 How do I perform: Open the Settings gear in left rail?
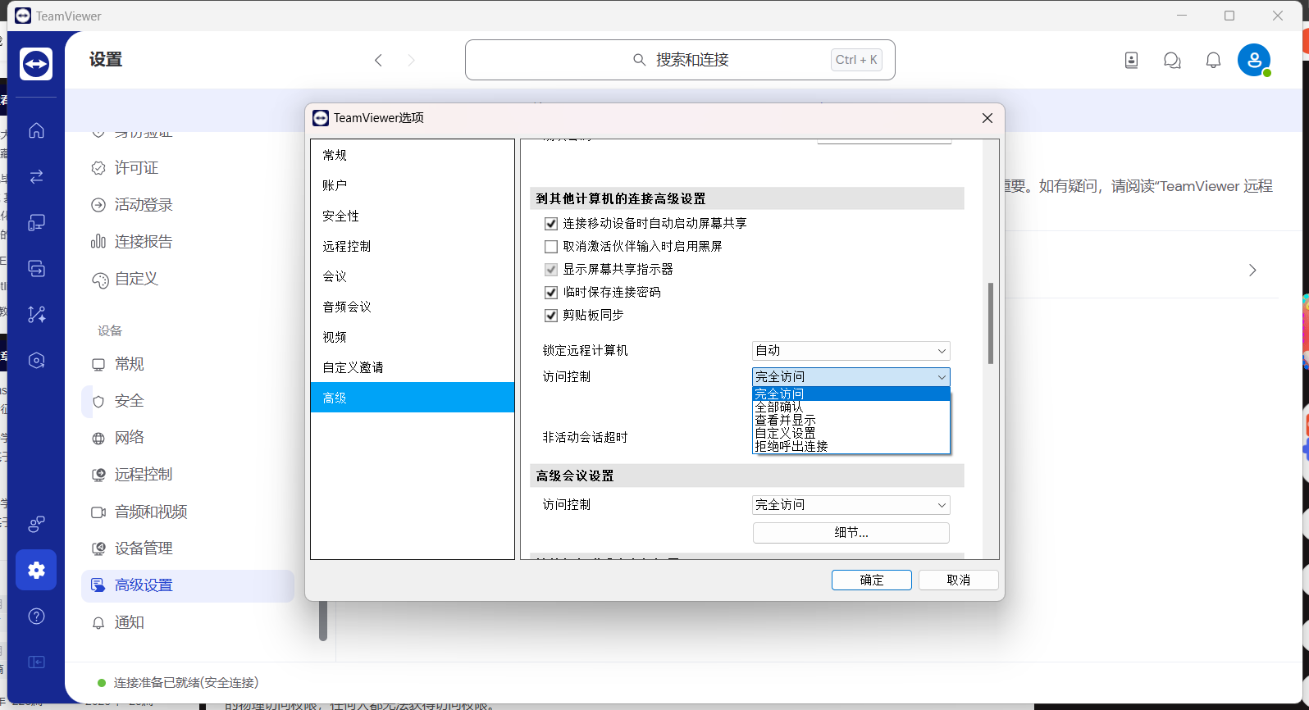(x=36, y=570)
